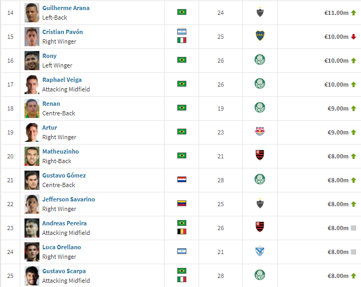Click red down arrow next to Pavón's value
This screenshot has height=287, width=361.
click(x=354, y=37)
